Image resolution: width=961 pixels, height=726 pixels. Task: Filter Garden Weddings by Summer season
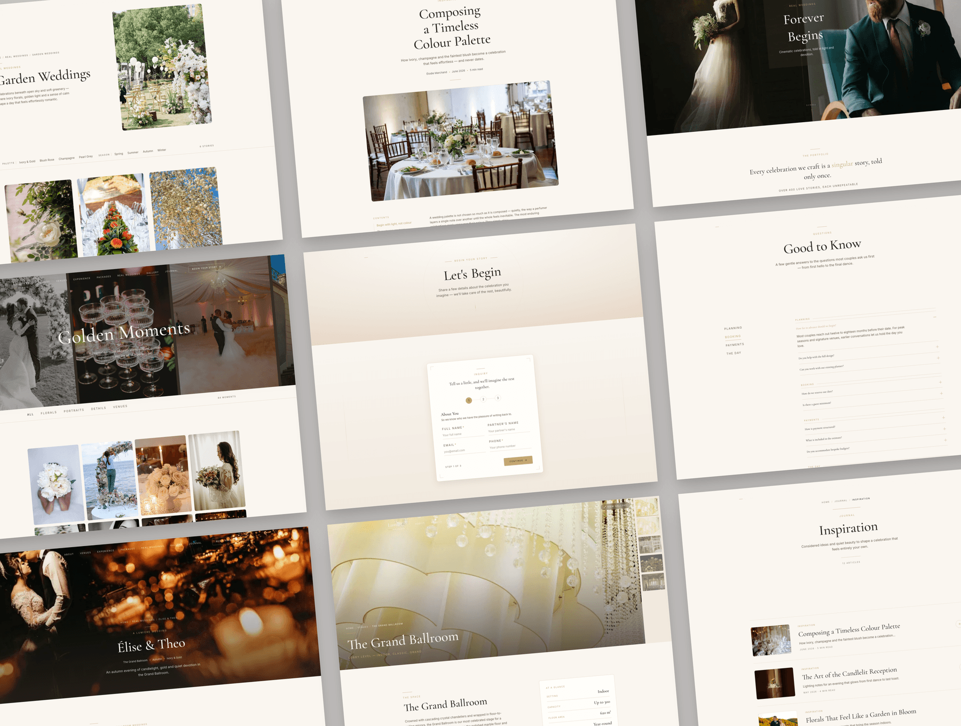click(x=133, y=153)
